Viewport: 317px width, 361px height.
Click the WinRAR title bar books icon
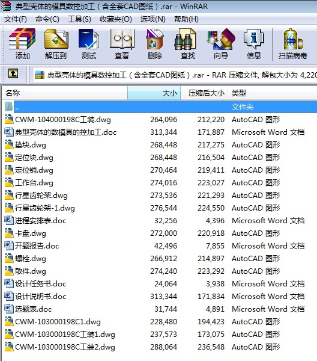6,6
